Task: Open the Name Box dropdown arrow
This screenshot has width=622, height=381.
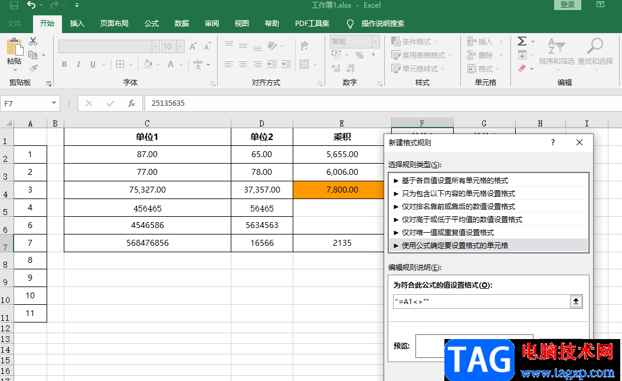Action: pos(54,103)
